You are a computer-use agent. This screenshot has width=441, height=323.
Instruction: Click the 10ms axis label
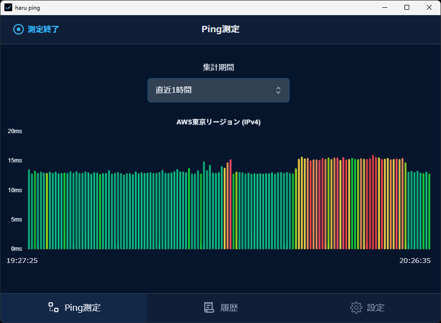[x=15, y=190]
